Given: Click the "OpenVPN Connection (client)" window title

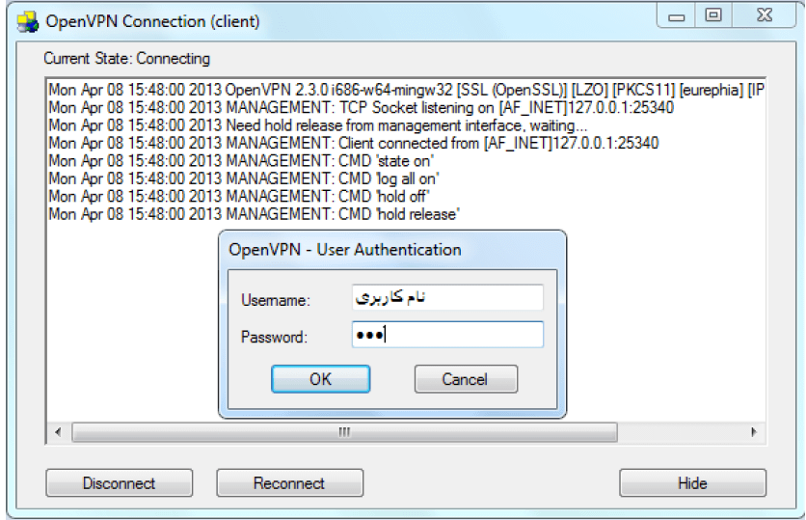Looking at the screenshot, I should click(x=152, y=21).
